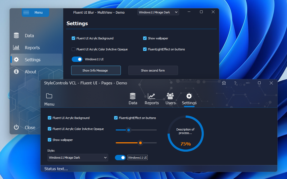
Task: Toggle Windows11 UI switch in Pages window
Action: click(x=120, y=158)
